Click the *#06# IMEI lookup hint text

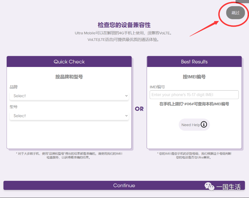tap(194, 104)
